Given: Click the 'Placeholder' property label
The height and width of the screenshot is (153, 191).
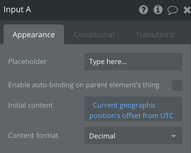Looking at the screenshot, I should pos(27,62).
